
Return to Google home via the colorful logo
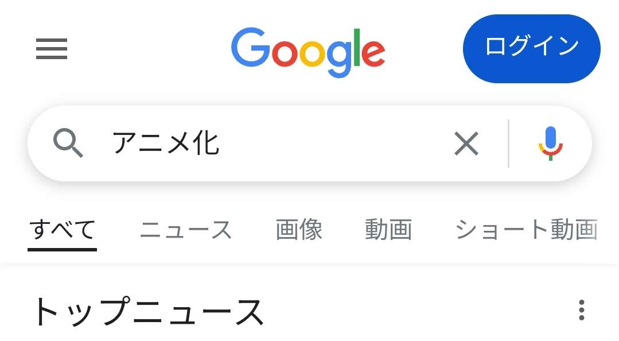[x=308, y=52]
